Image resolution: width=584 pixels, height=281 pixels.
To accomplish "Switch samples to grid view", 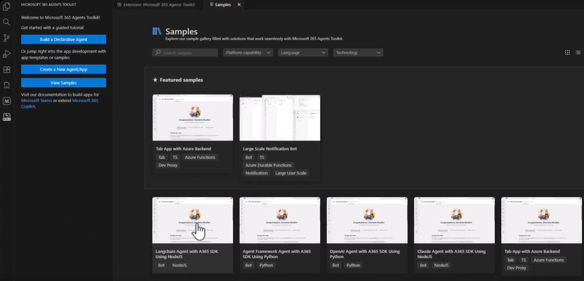I will point(567,52).
